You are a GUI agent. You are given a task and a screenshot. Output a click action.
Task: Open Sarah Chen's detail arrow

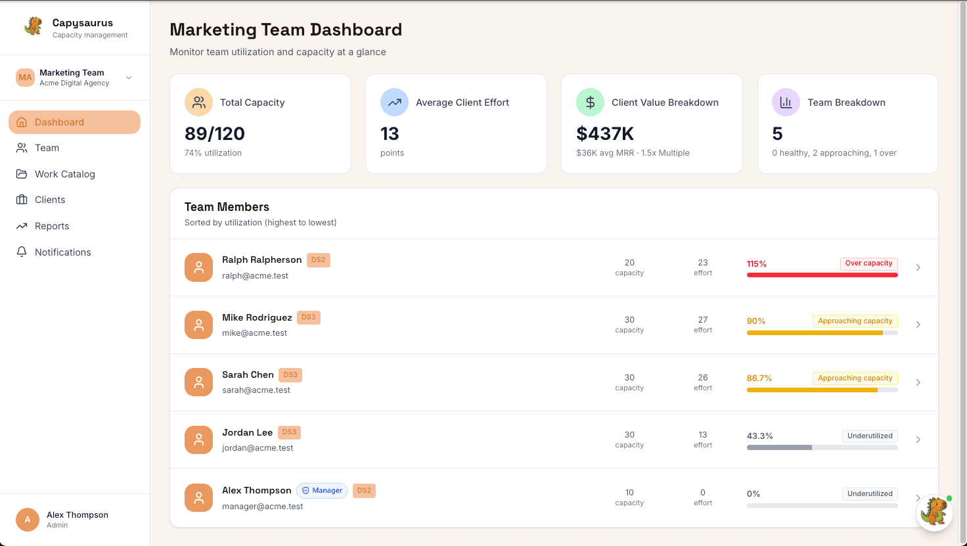tap(918, 382)
